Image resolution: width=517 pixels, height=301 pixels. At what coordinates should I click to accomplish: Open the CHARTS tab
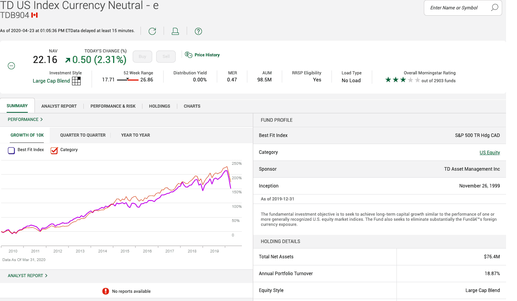192,106
